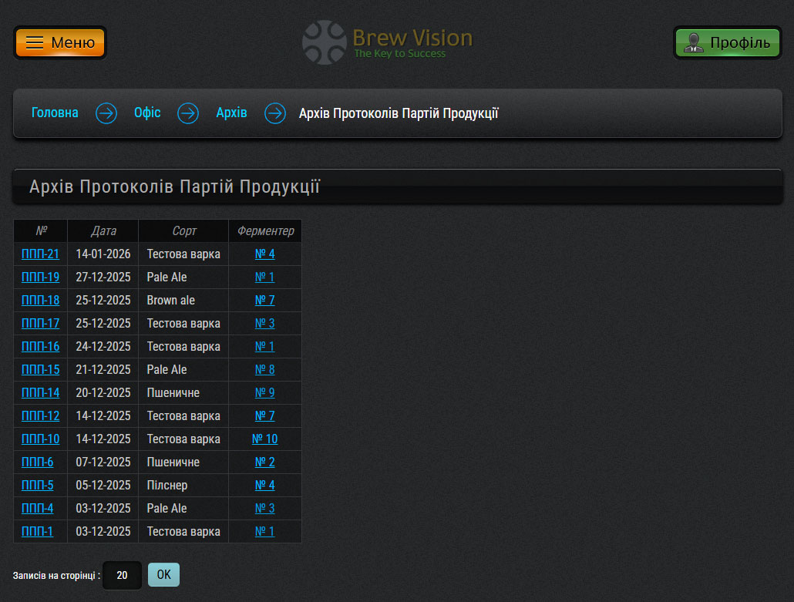
Task: Navigate to Архів breadcrumb
Action: click(231, 113)
